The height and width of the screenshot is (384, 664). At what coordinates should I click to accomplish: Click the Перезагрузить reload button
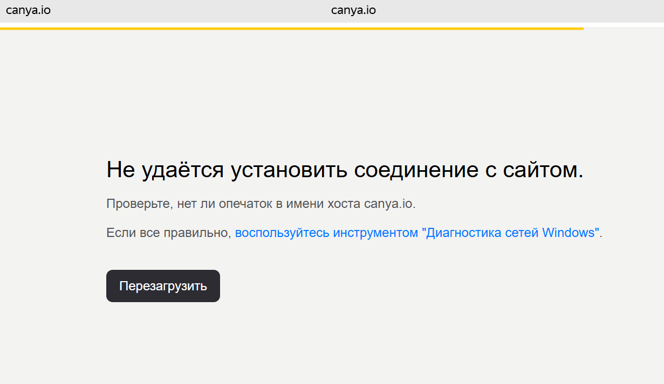click(163, 286)
